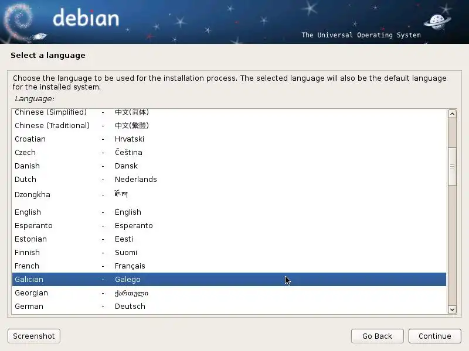
Task: Select the Dzongkha language row
Action: [229, 195]
